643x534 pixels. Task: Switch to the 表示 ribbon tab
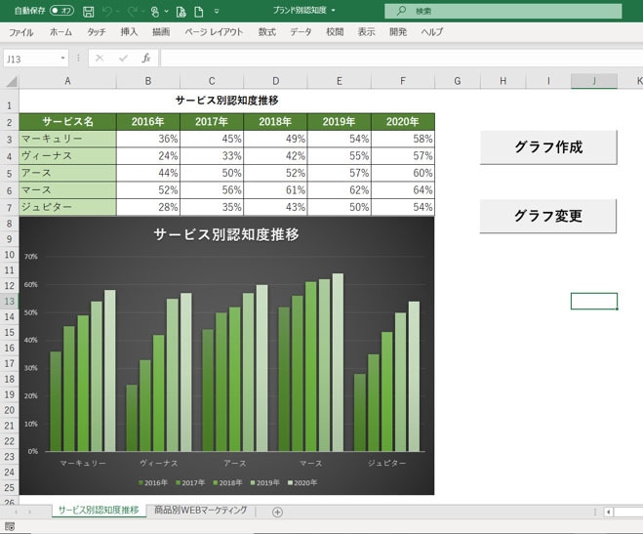point(366,32)
